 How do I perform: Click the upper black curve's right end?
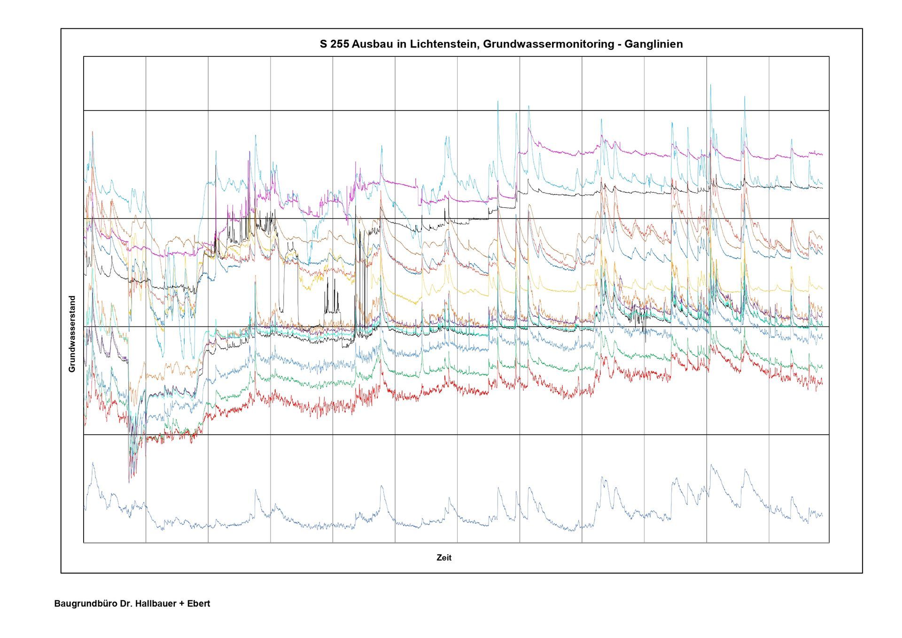point(822,188)
